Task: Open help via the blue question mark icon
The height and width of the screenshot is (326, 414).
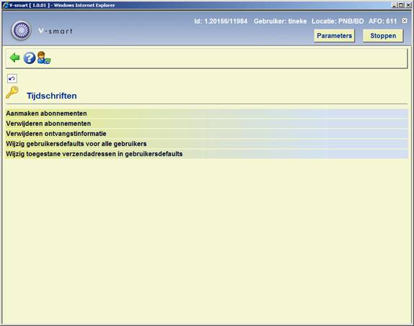Action: point(30,58)
